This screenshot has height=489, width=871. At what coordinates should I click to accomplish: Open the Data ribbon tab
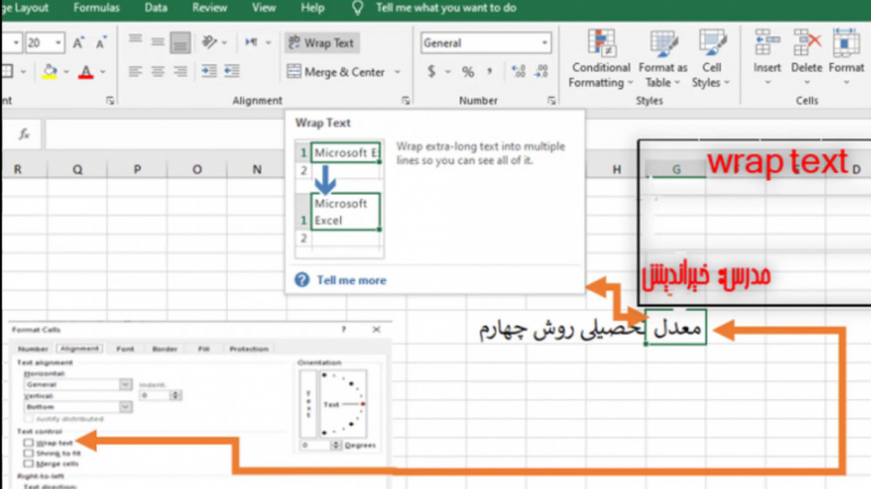[x=156, y=8]
